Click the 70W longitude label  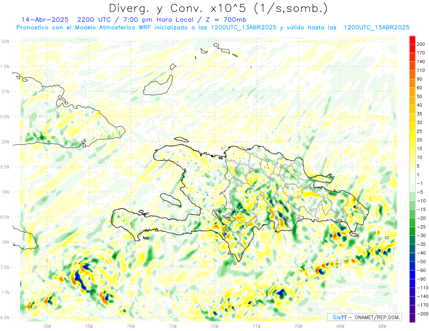[x=299, y=326]
